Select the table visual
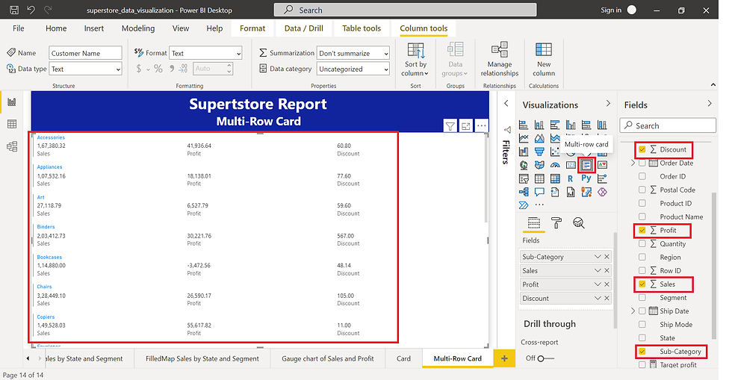 539,178
